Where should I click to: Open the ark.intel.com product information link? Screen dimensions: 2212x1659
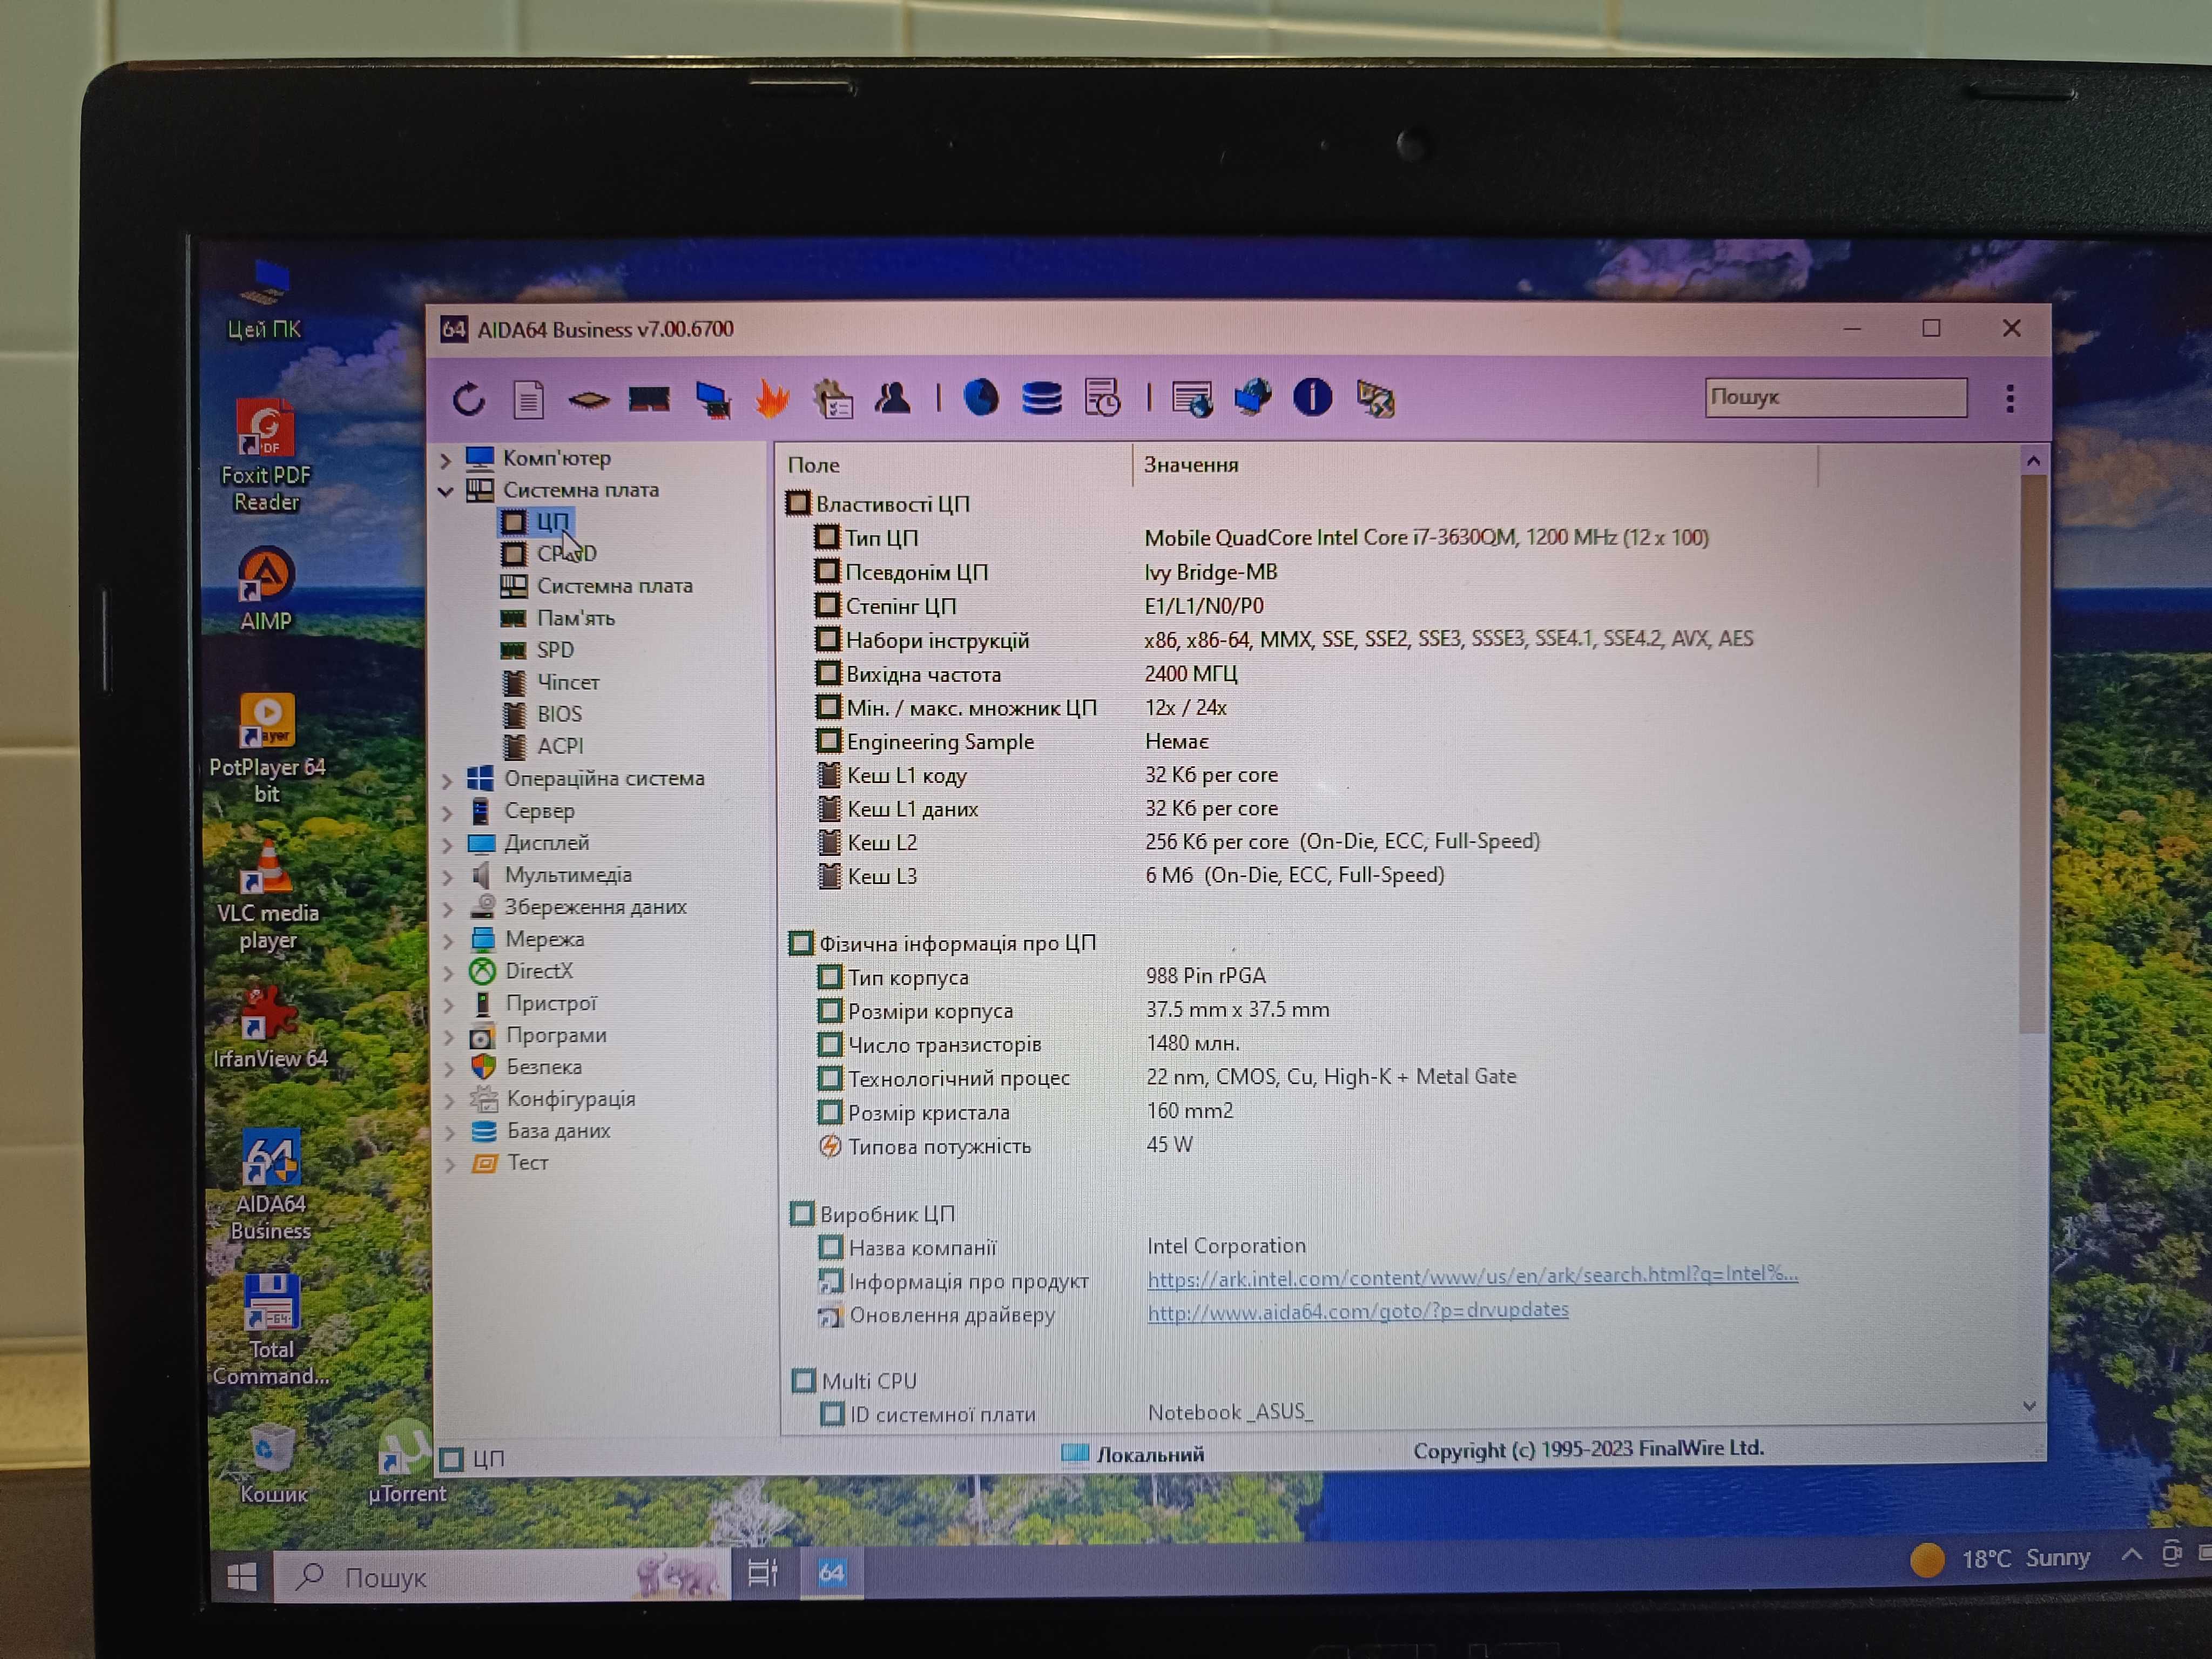(1471, 1275)
